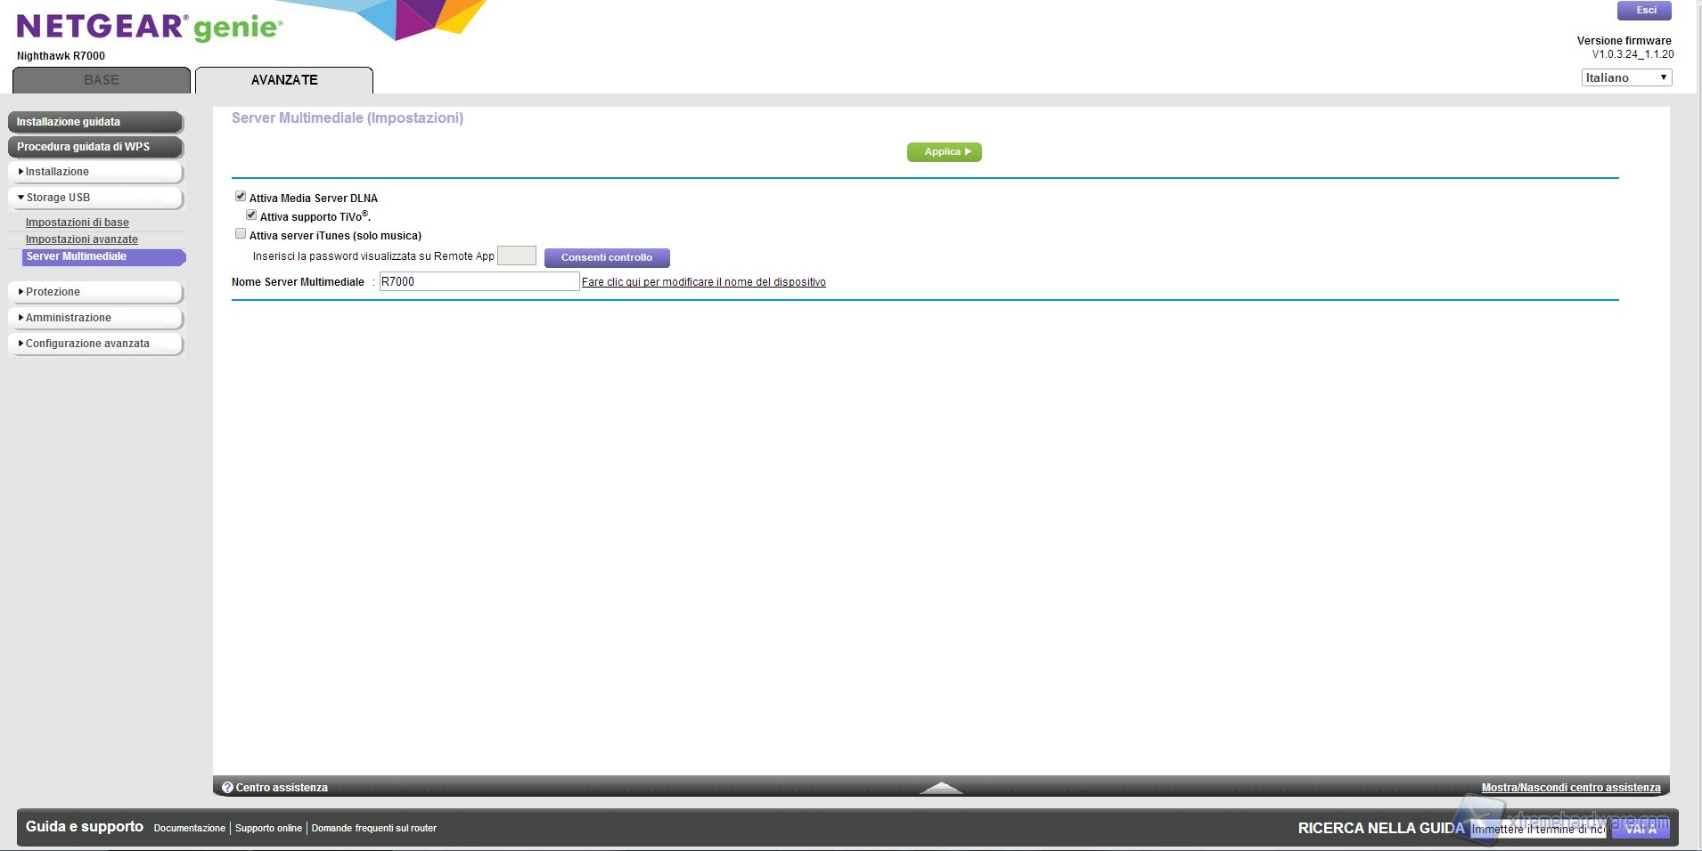The height and width of the screenshot is (851, 1702).
Task: Open Impostazioni avanzate link in sidebar
Action: [x=82, y=239]
